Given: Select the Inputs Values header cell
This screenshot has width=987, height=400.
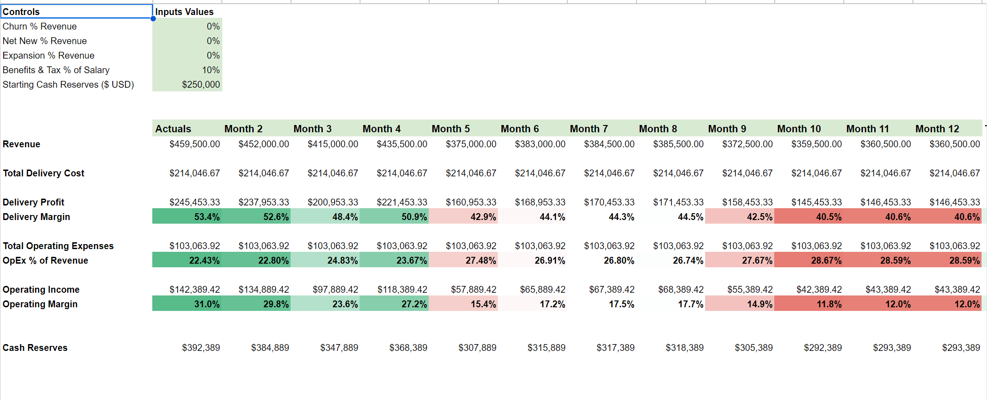Looking at the screenshot, I should point(187,11).
